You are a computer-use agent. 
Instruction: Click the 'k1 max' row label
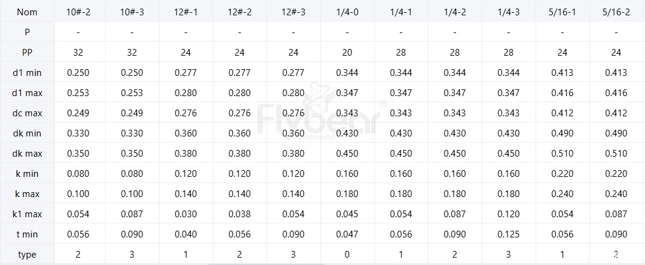(27, 214)
